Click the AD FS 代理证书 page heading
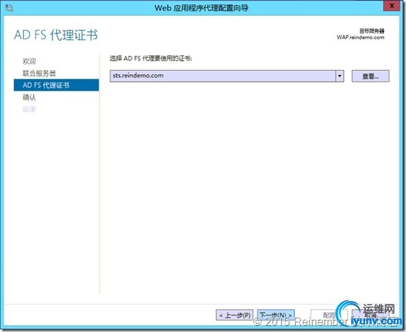Viewport: 406px width, 332px height. (x=56, y=35)
